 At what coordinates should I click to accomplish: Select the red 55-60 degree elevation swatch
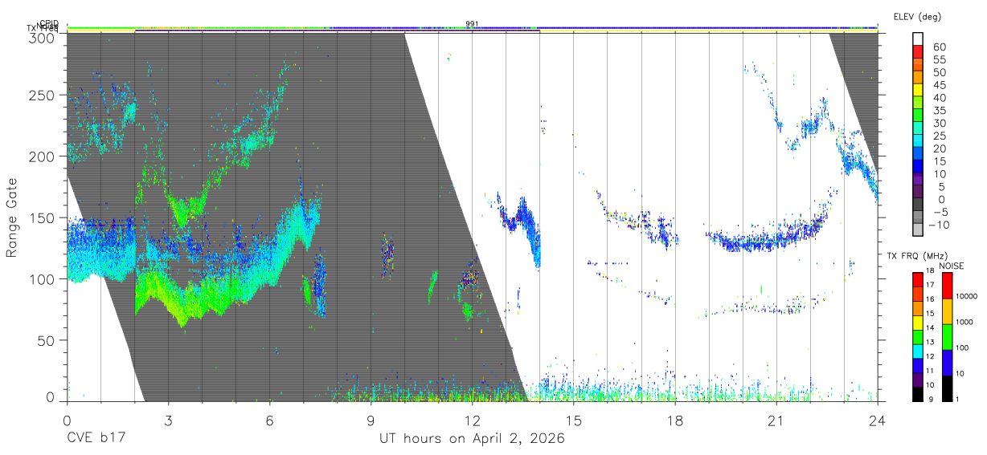pos(917,53)
